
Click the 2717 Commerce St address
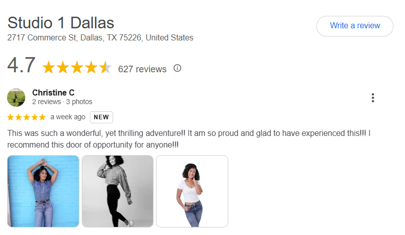(x=100, y=38)
